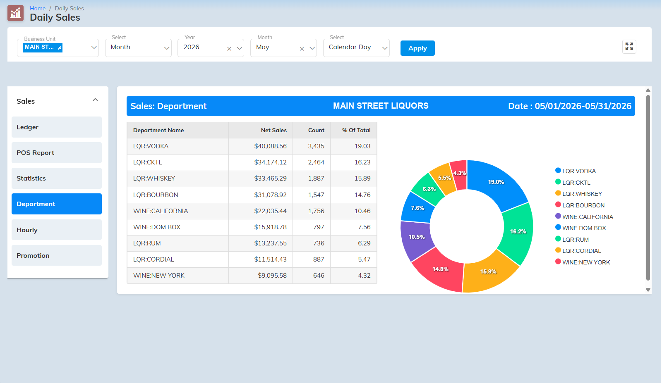Click the 19.0% blue donut slice
The width and height of the screenshot is (662, 383).
tap(496, 182)
